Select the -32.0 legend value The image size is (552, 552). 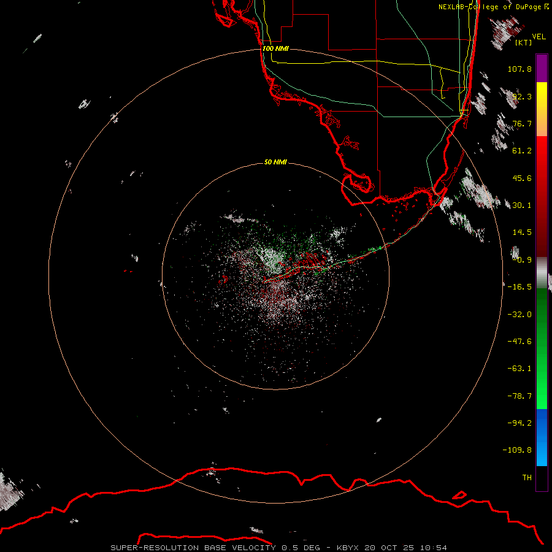519,315
